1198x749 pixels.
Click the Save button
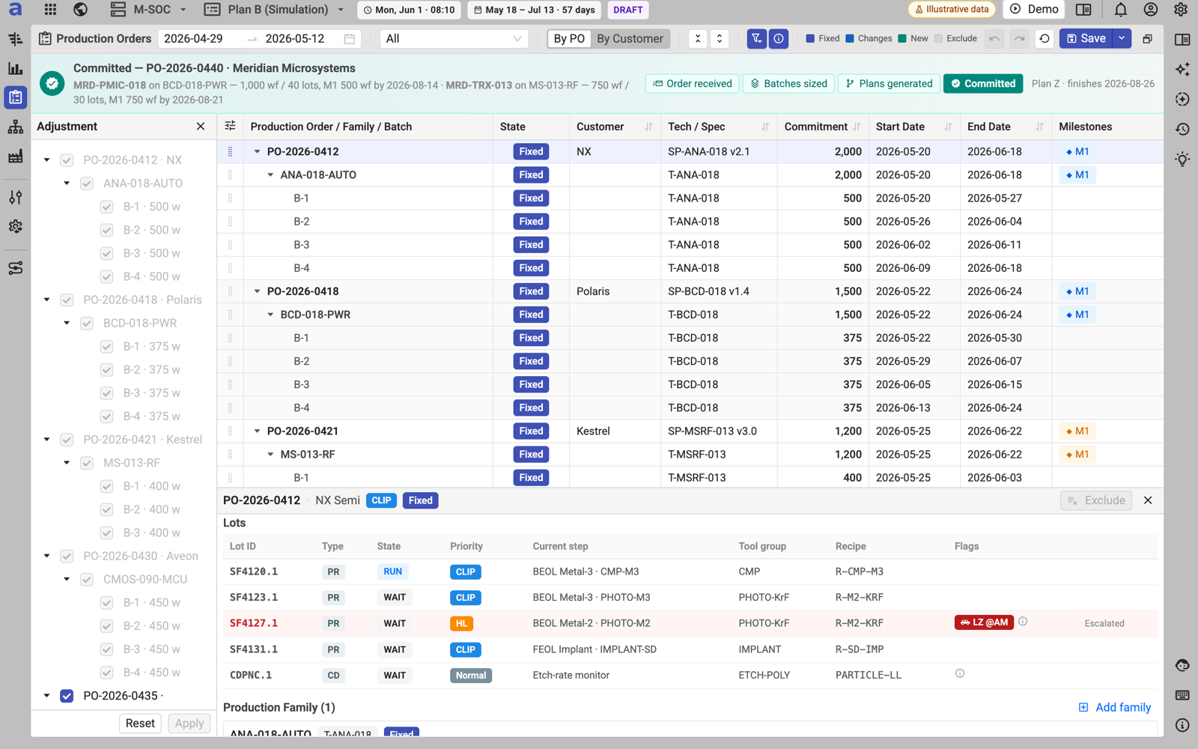coord(1086,38)
